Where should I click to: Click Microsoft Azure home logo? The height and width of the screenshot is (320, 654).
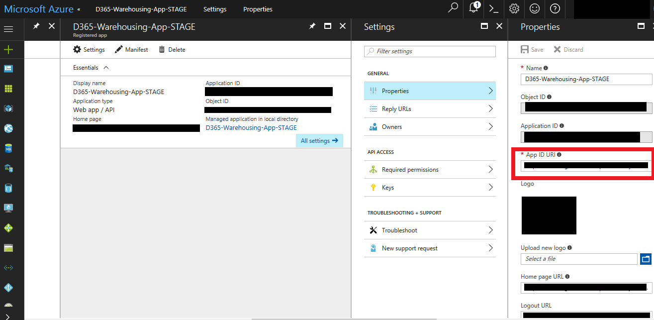pyautogui.click(x=39, y=9)
